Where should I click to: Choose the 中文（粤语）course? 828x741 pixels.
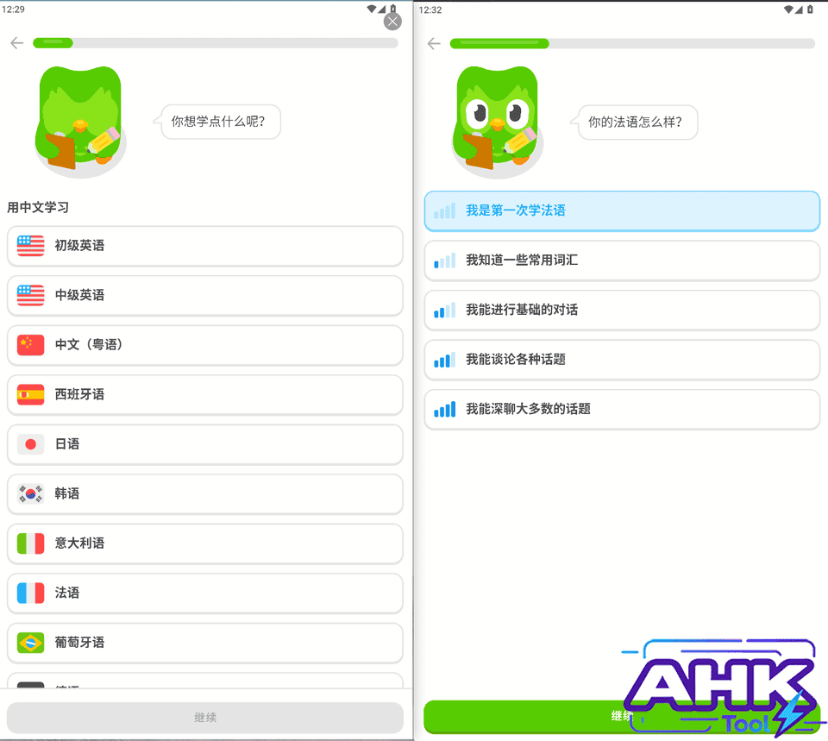tap(205, 345)
